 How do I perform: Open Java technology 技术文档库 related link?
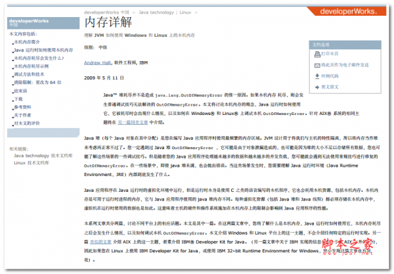(x=43, y=156)
